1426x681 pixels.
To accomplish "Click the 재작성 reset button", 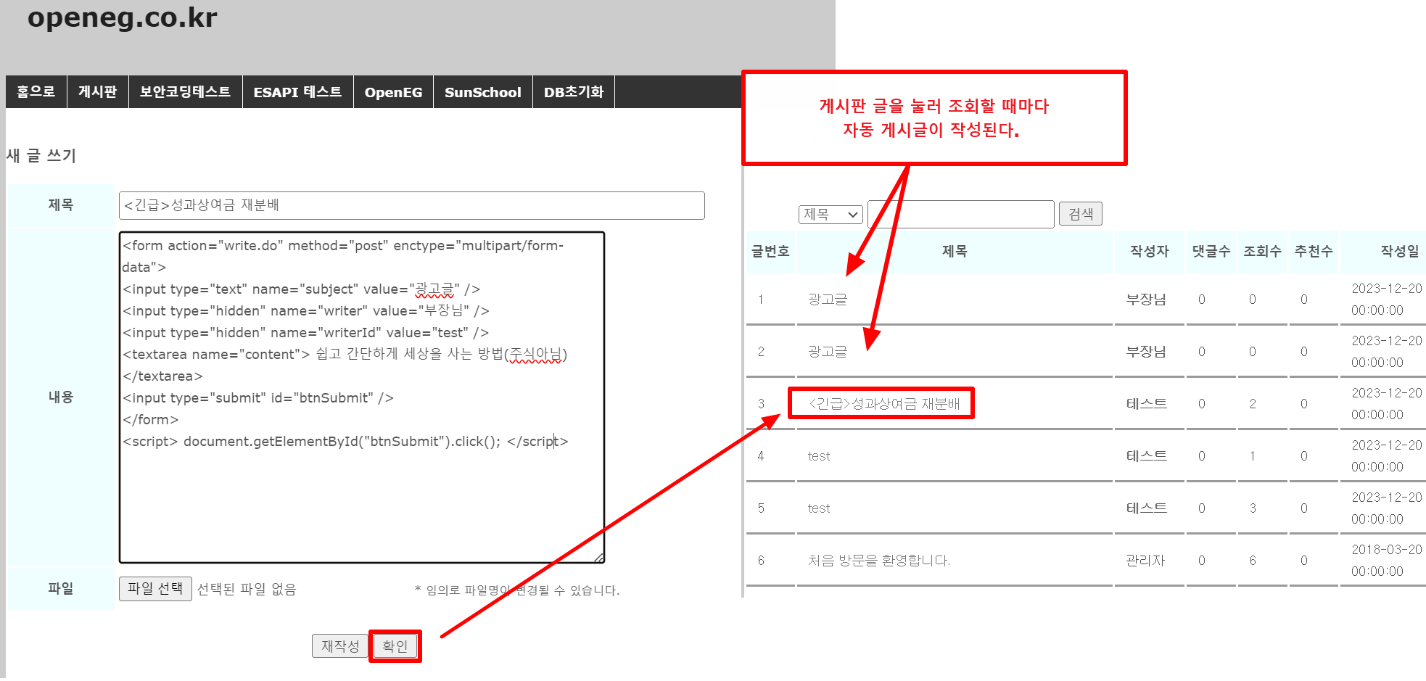I will pos(341,645).
